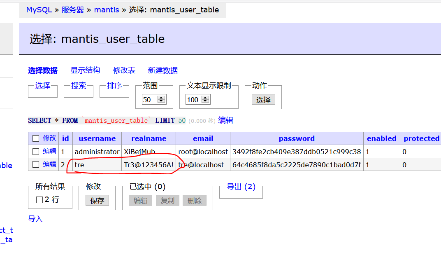Screen dimensions: 441x253
Task: Click the Tr3@123456A! realname cell
Action: 149,165
